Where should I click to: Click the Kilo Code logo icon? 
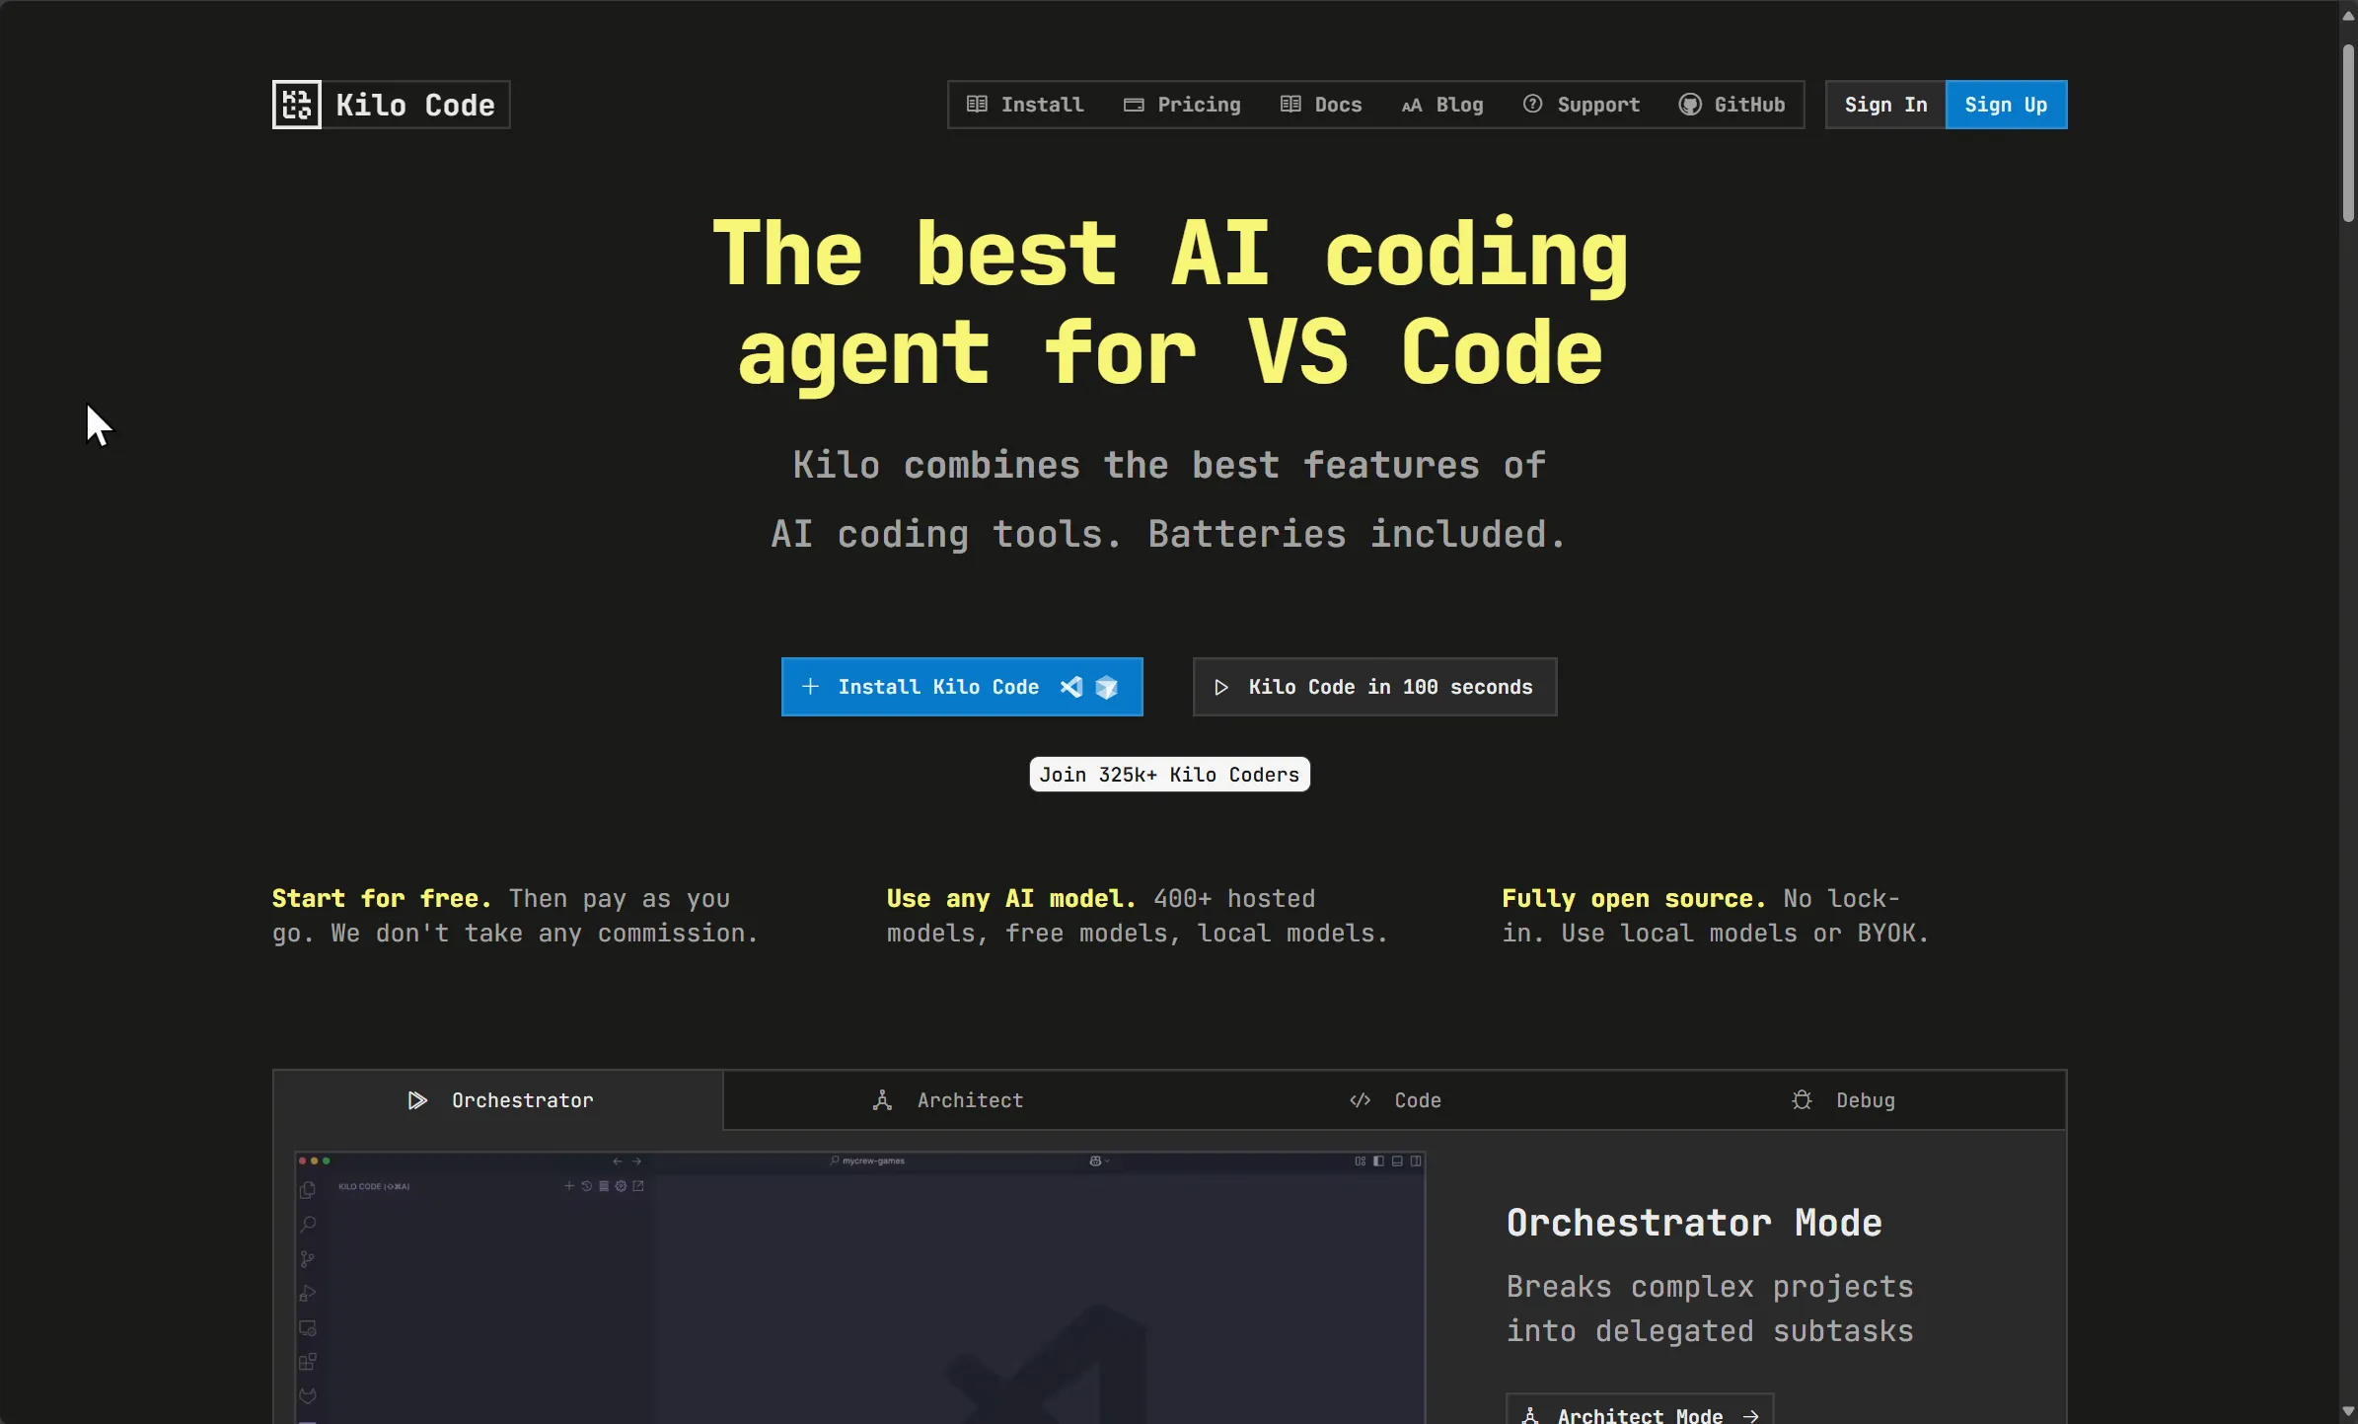(297, 105)
